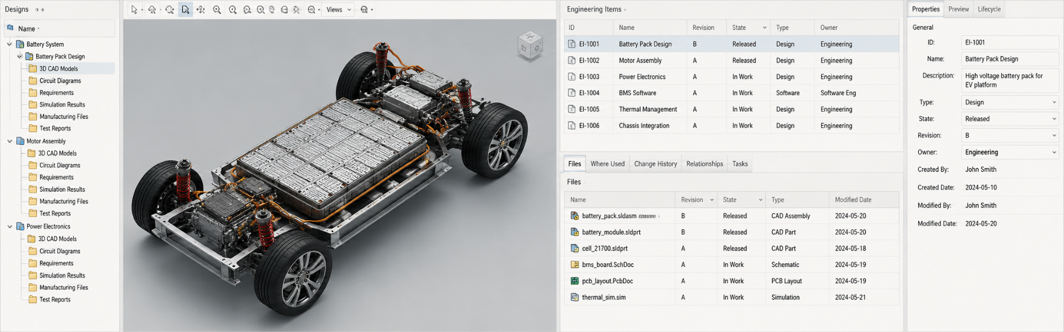Select the BMS Software engineering item
The height and width of the screenshot is (332, 1064).
coord(731,93)
